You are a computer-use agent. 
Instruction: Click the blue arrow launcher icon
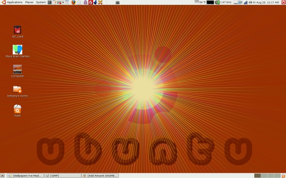[x=95, y=2]
